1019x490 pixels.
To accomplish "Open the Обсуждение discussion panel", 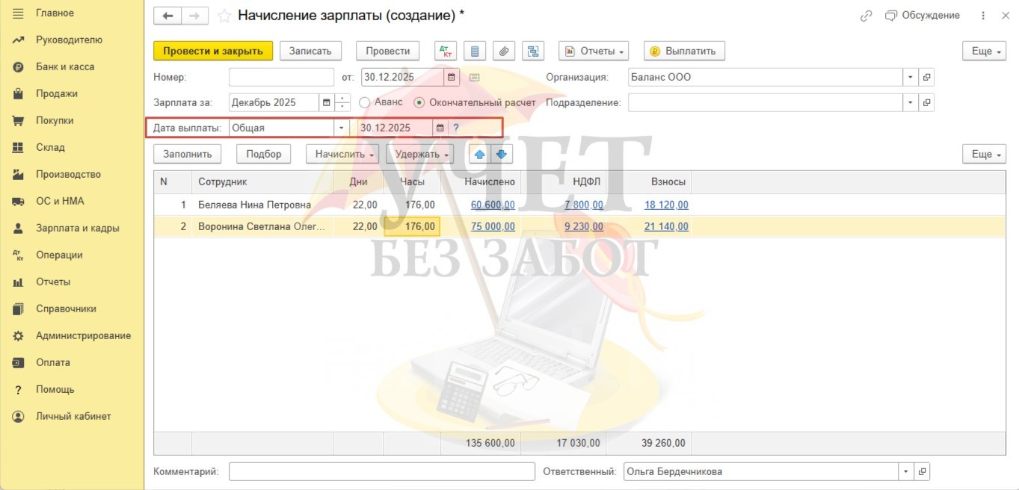I will tap(922, 16).
